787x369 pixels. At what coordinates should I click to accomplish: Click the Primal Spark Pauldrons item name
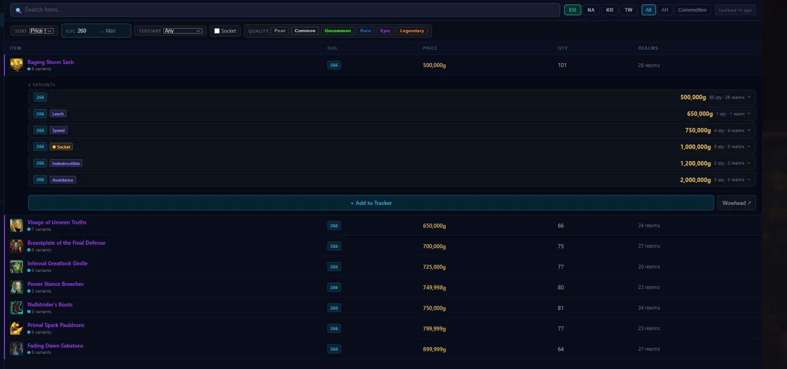coord(56,325)
